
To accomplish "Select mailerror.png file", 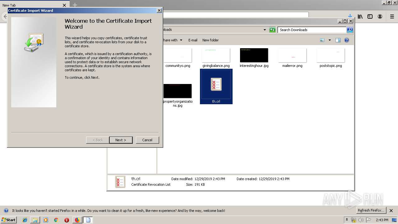I will (x=292, y=58).
